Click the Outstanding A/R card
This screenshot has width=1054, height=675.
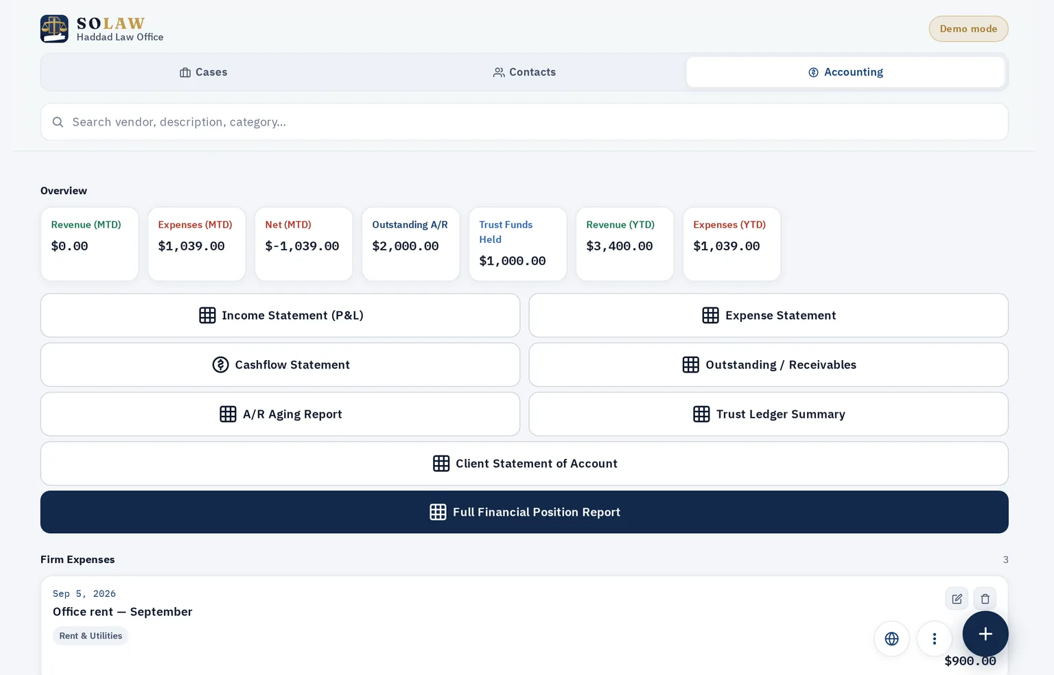(411, 244)
